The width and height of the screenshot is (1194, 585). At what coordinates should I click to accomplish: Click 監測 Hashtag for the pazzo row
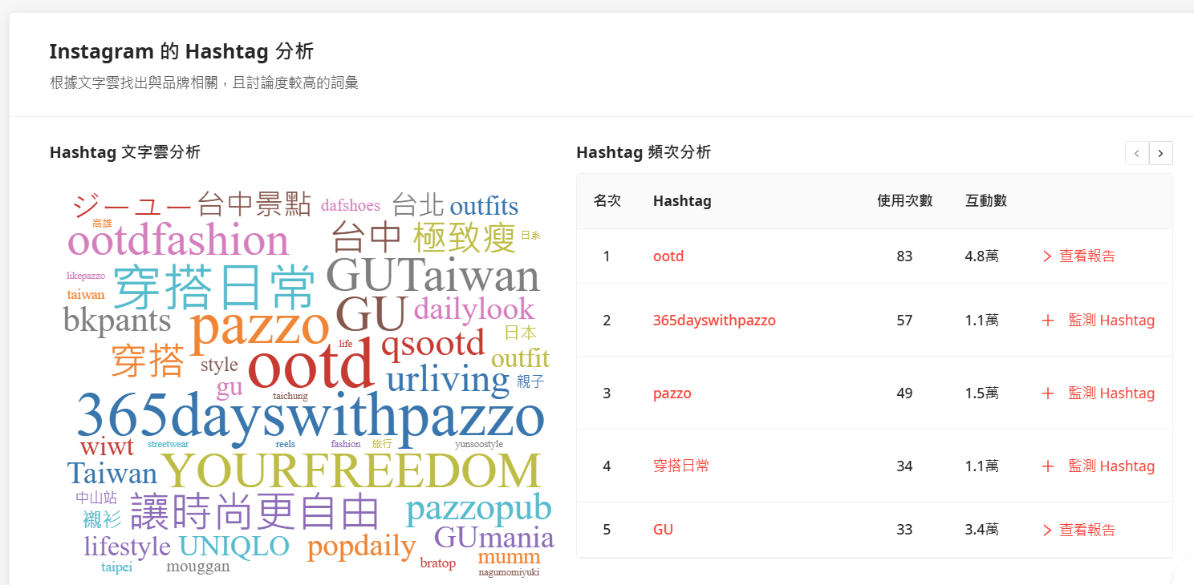1111,393
